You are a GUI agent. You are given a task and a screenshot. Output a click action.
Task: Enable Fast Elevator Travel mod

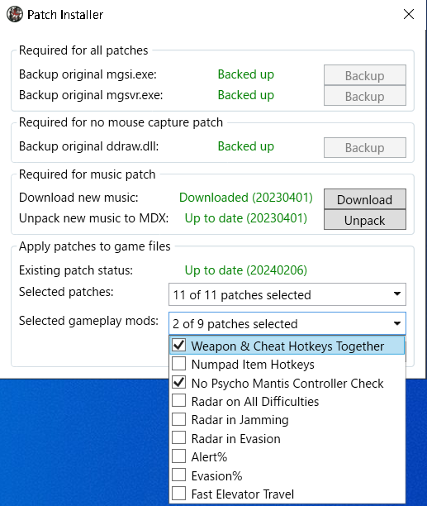(179, 494)
